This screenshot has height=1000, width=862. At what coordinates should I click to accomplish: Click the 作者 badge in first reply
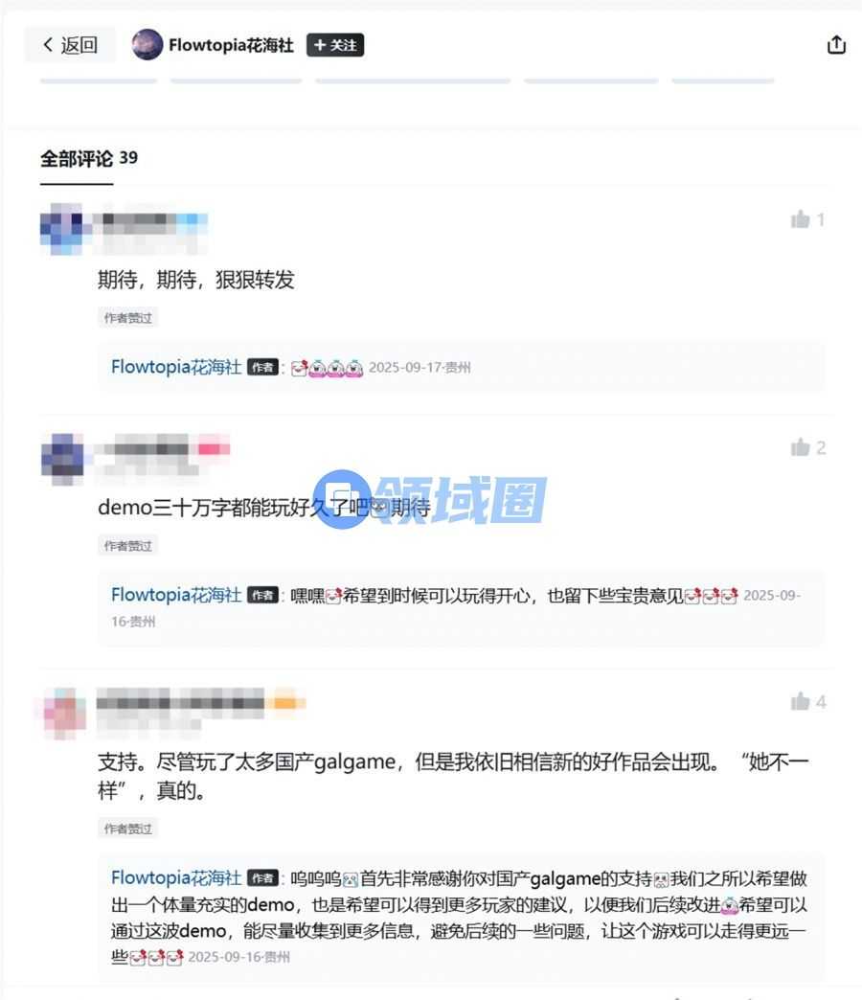pyautogui.click(x=262, y=368)
